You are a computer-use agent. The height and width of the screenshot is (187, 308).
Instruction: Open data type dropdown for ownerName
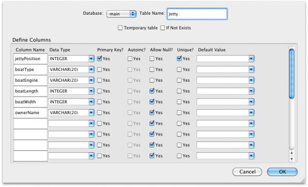coord(91,113)
